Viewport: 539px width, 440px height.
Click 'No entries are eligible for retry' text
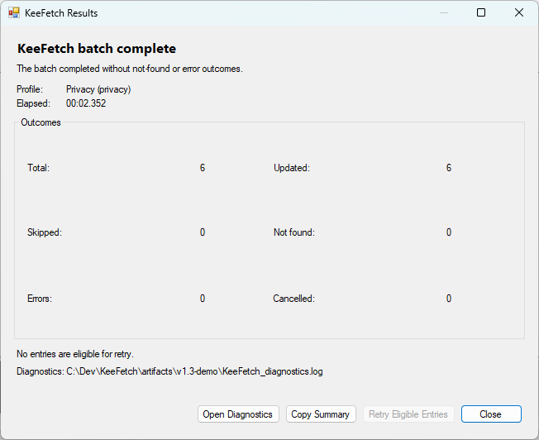75,354
